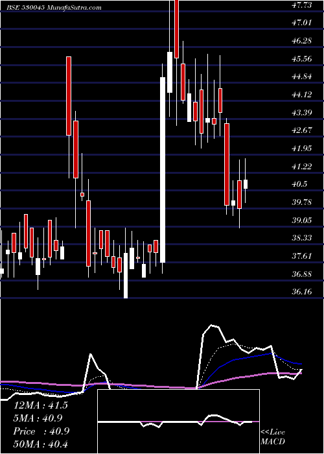Click the 36.88 price axis label
The width and height of the screenshot is (324, 454).
coord(302,274)
